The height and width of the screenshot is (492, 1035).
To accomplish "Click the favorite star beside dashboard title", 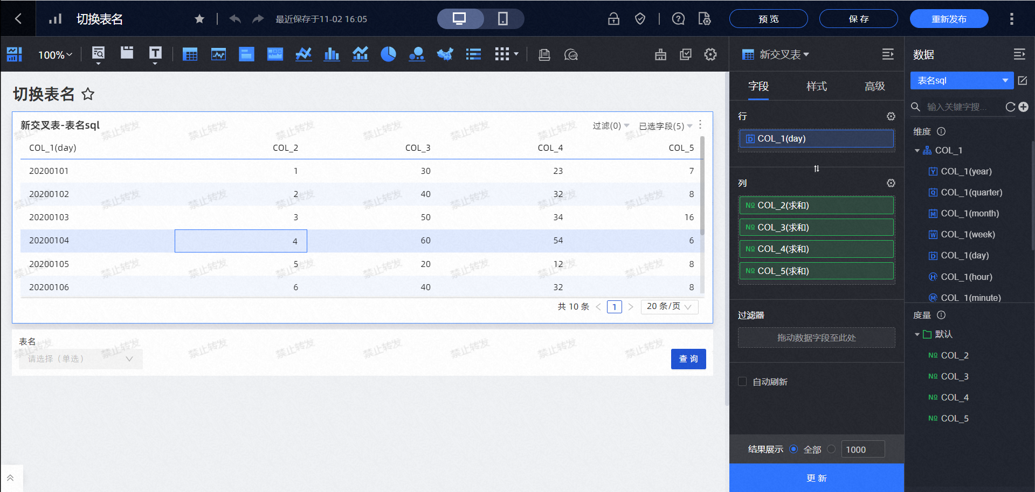I will click(x=88, y=95).
